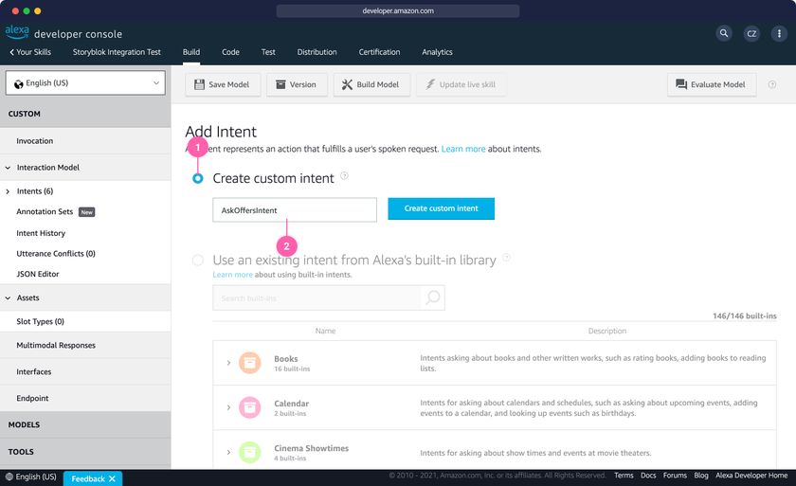Open Annotation Sets in the sidebar
796x486 pixels.
pos(45,211)
